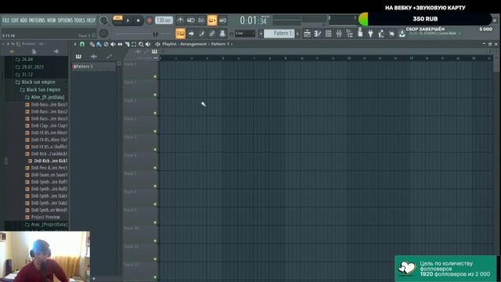The image size is (501, 282).
Task: Open the snap 'Line' dropdown in toolbar
Action: [x=245, y=33]
